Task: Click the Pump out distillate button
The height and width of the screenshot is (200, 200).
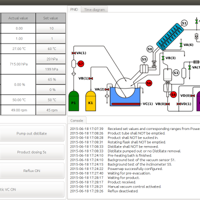Action: (x=31, y=133)
